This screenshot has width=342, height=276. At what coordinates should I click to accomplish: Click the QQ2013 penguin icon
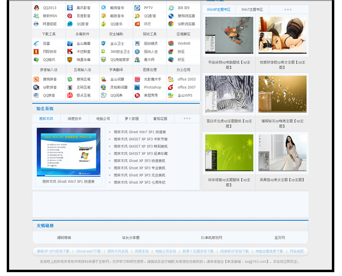pos(37,8)
